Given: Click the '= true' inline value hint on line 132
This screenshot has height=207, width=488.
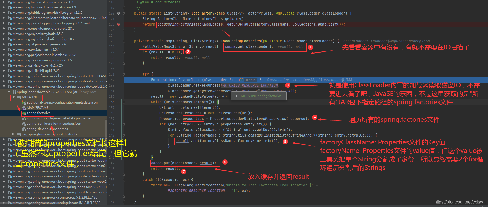Looking at the screenshot, I should (251, 80).
